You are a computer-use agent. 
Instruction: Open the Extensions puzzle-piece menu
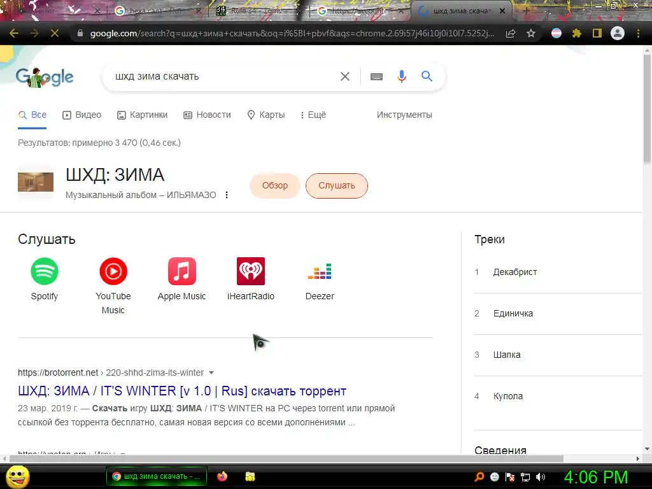(577, 33)
